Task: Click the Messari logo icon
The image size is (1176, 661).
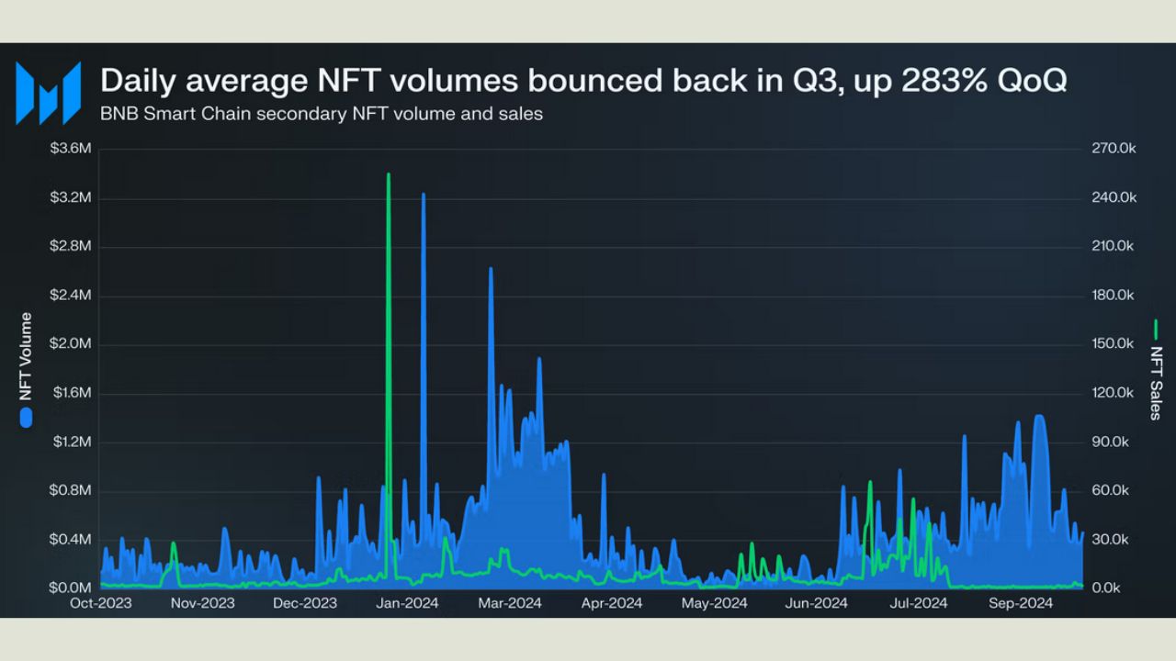Action: (x=49, y=93)
